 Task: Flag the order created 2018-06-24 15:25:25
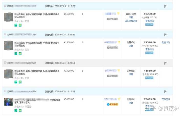pos(165,34)
